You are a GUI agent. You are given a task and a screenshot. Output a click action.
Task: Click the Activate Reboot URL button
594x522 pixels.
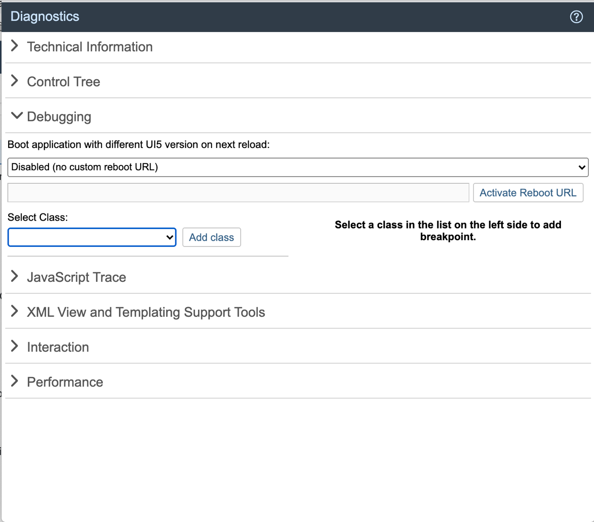pos(528,193)
